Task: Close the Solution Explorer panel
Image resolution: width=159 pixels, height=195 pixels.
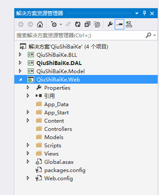Action: coord(152,13)
